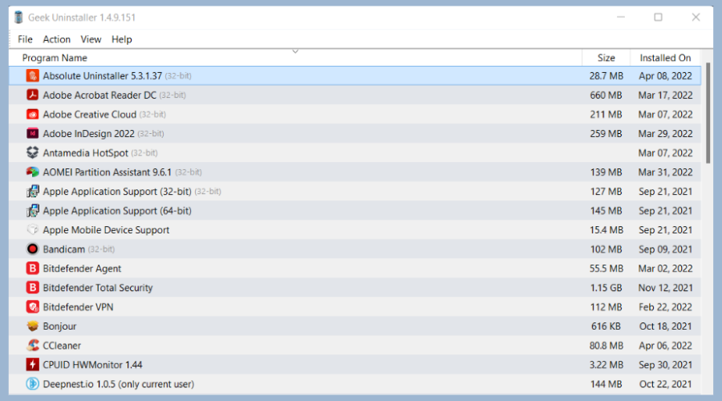
Task: Select Bitdefender Total Security name
Action: click(98, 288)
